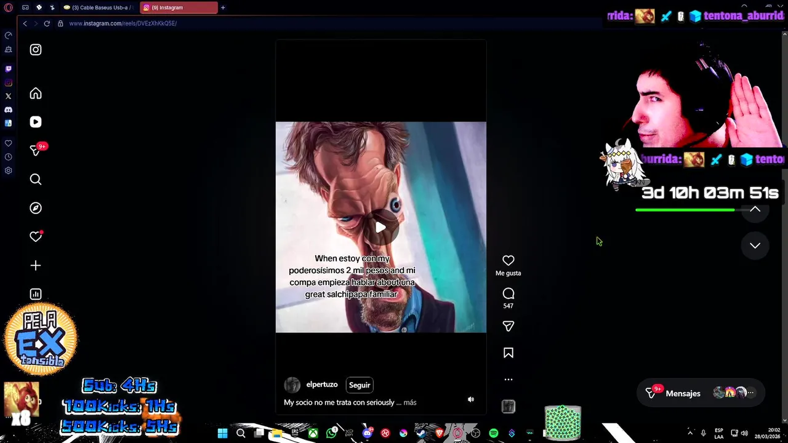Open elpertuzo profile avatar
The image size is (788, 443).
click(x=292, y=385)
